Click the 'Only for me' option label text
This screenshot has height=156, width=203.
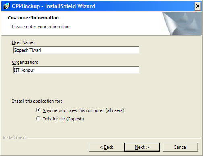[54, 119]
